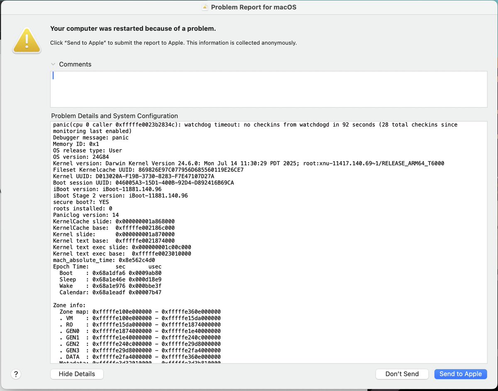This screenshot has width=498, height=391.
Task: Click the mach_absolute_time line
Action: [x=104, y=260]
